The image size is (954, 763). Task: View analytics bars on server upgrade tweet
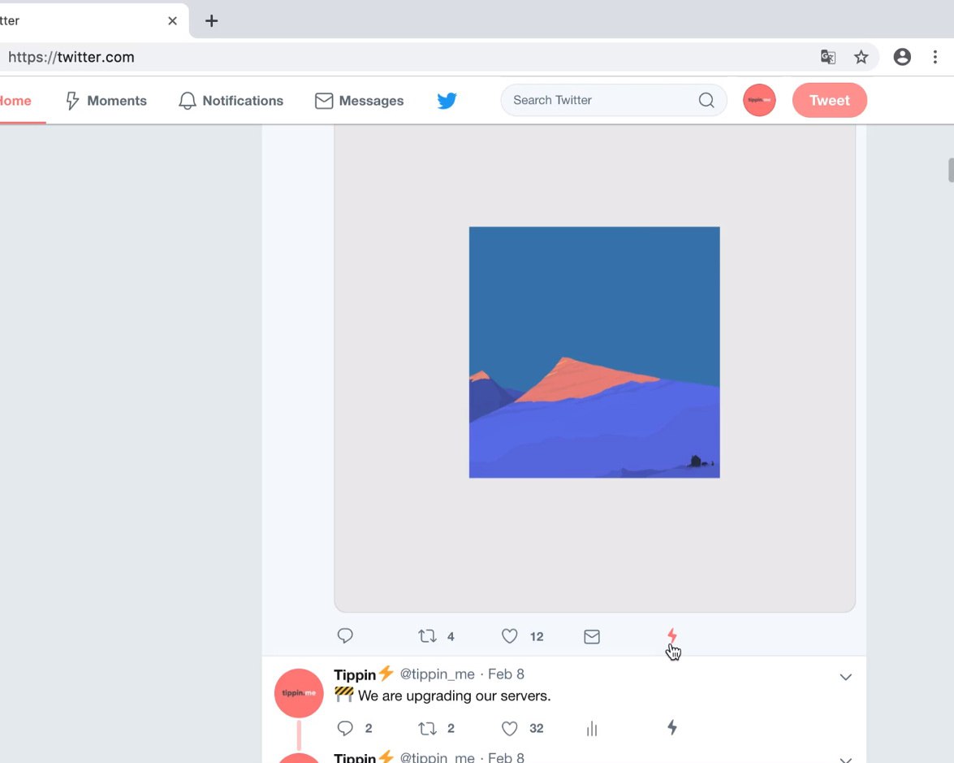pos(591,728)
